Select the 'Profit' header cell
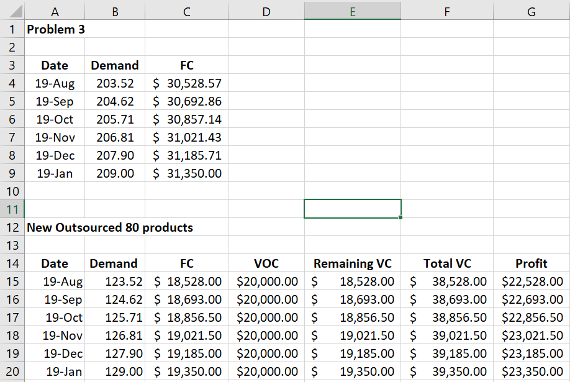Viewport: 570px width, 382px height. click(x=532, y=263)
